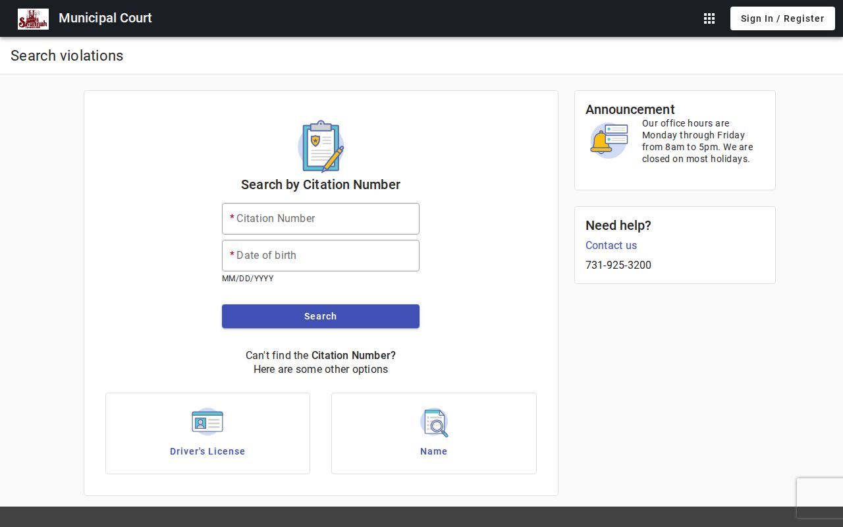The height and width of the screenshot is (527, 843).
Task: Open the apps grid menu icon
Action: coord(709,18)
